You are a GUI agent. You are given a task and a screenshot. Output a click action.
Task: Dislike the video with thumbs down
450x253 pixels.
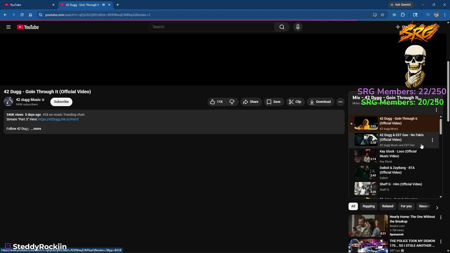point(232,102)
